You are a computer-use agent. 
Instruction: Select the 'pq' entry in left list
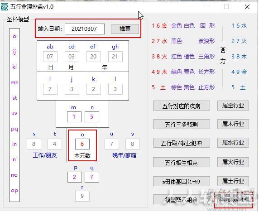pyautogui.click(x=14, y=129)
